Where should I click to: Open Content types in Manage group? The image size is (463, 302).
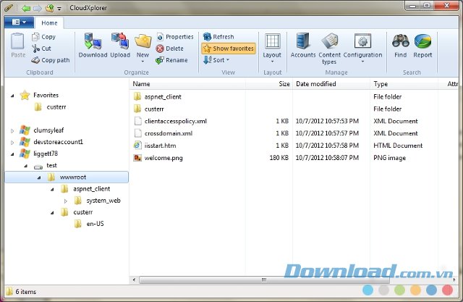click(x=329, y=47)
